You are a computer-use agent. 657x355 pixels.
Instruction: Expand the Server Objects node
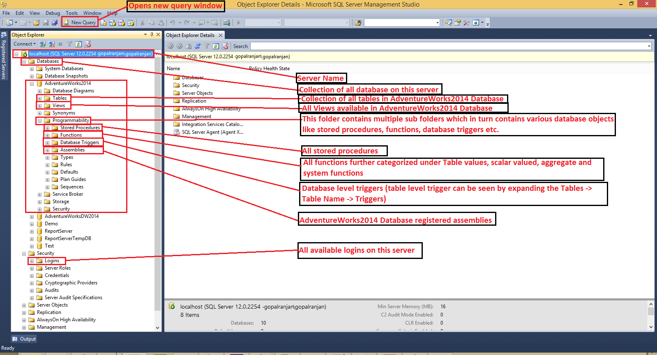coord(24,305)
